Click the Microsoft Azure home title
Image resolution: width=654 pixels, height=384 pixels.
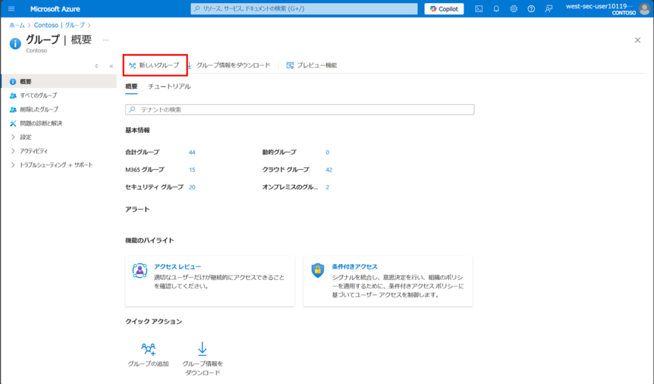point(55,9)
